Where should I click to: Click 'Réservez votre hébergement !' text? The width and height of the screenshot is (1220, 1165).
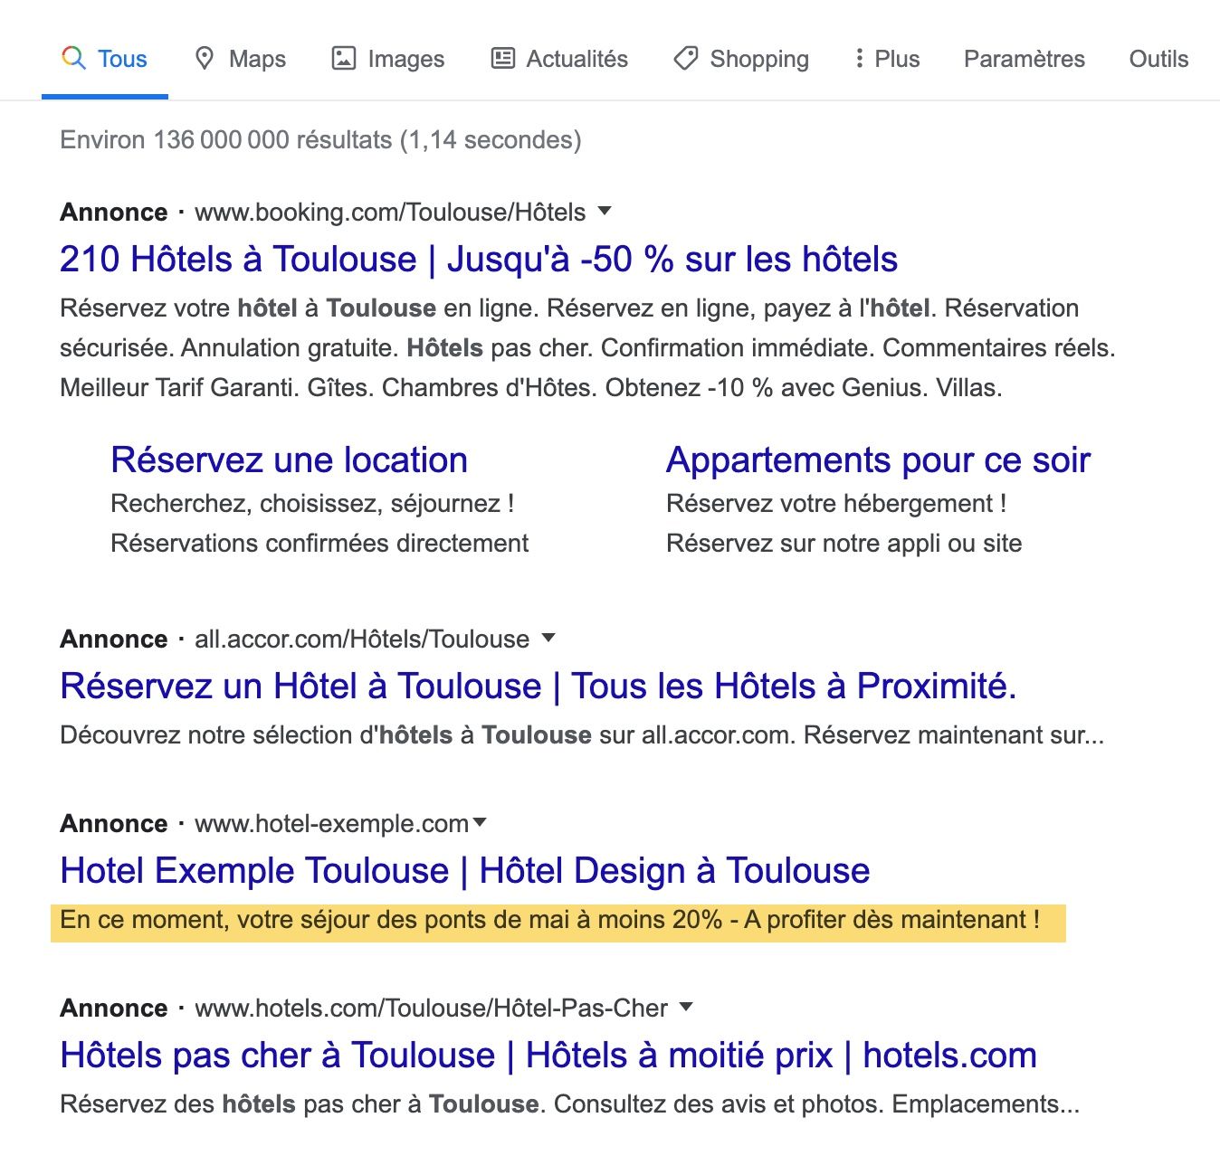coord(836,504)
